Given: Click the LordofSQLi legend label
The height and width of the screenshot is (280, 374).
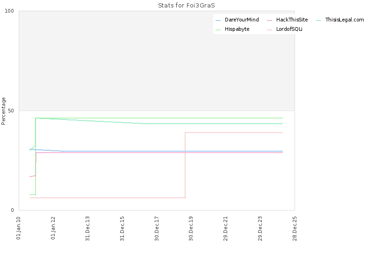Looking at the screenshot, I should pyautogui.click(x=289, y=29).
